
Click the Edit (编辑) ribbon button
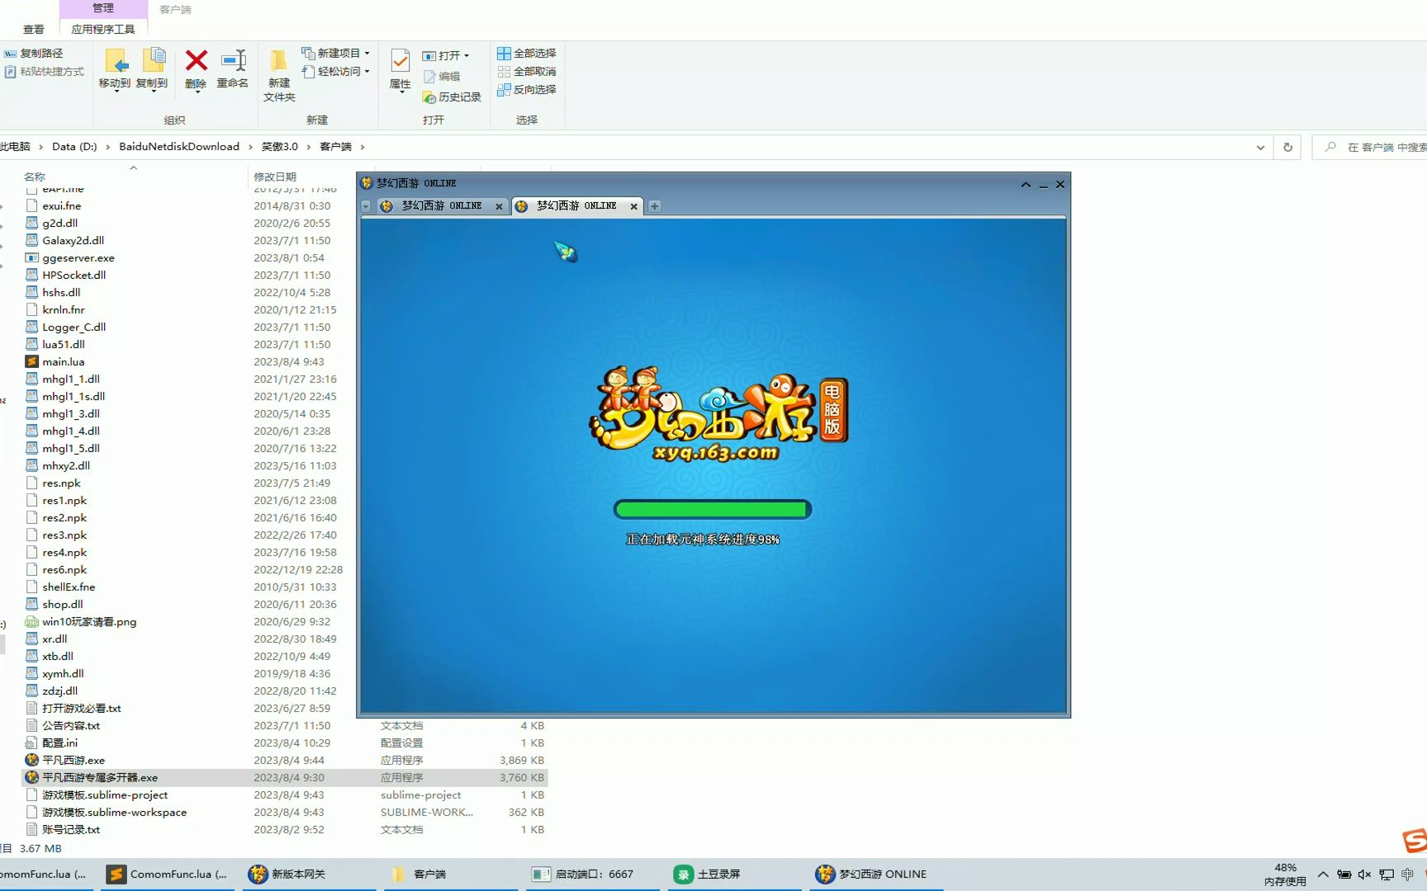(x=442, y=77)
